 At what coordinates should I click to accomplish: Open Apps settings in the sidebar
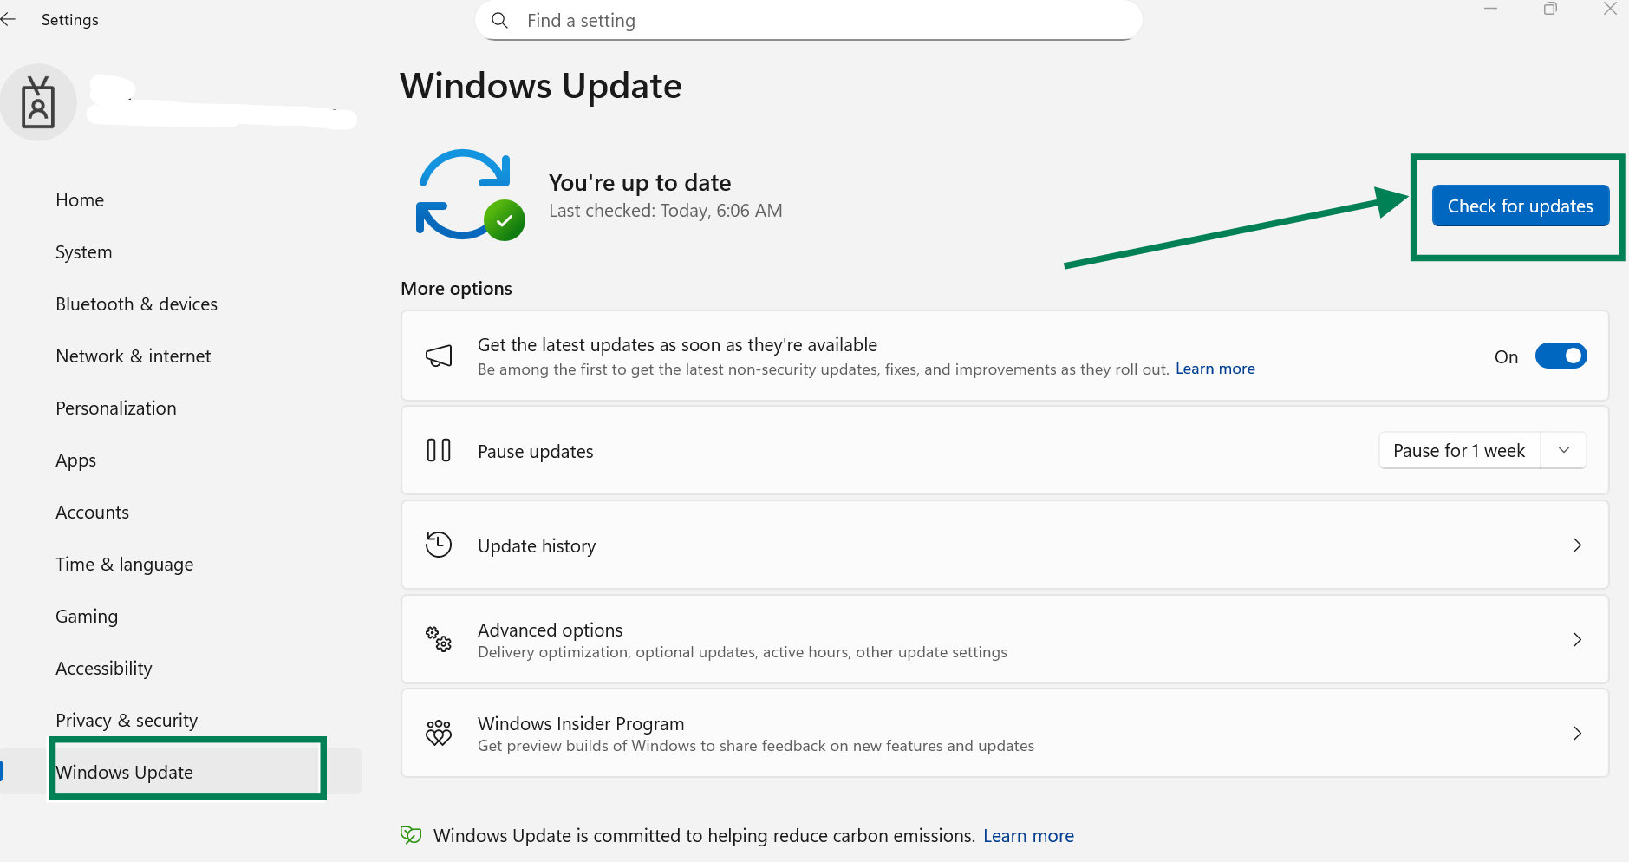[x=76, y=460]
